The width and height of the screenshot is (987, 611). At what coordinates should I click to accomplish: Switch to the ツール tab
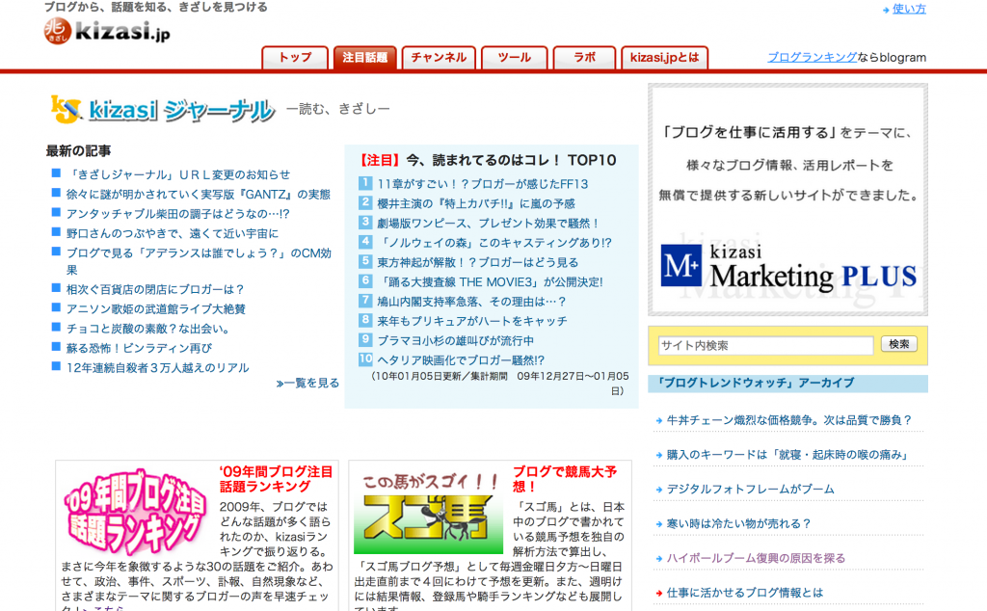[515, 57]
